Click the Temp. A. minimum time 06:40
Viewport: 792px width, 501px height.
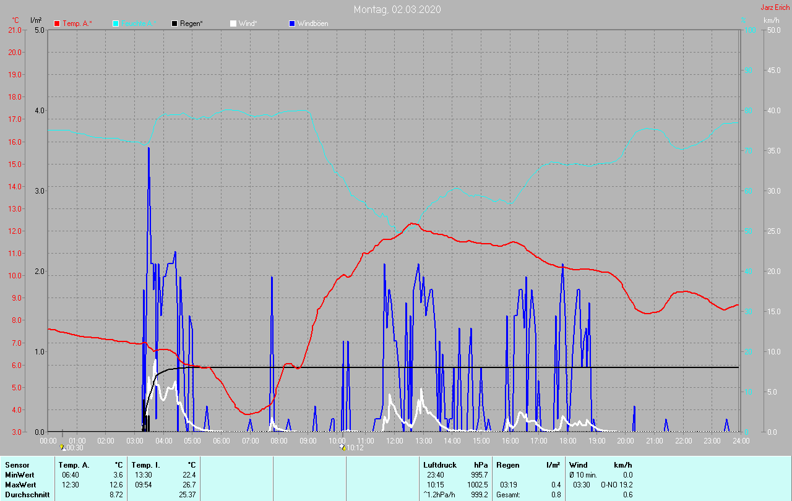[x=70, y=475]
